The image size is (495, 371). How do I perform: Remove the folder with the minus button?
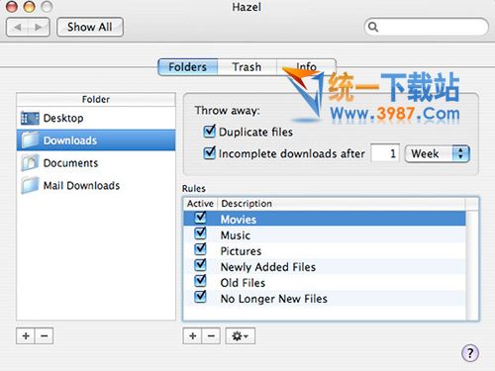44,336
